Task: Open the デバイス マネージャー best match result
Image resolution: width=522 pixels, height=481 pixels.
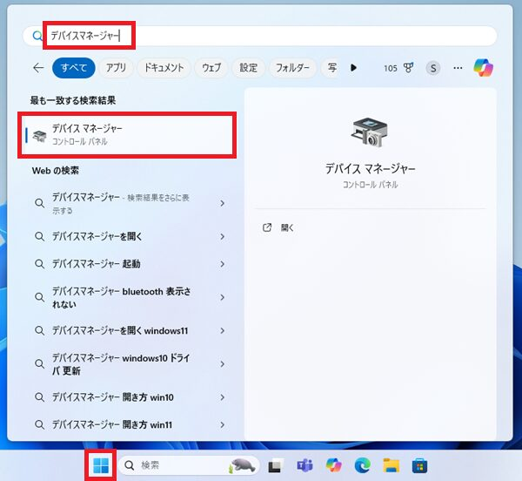Action: pos(127,135)
